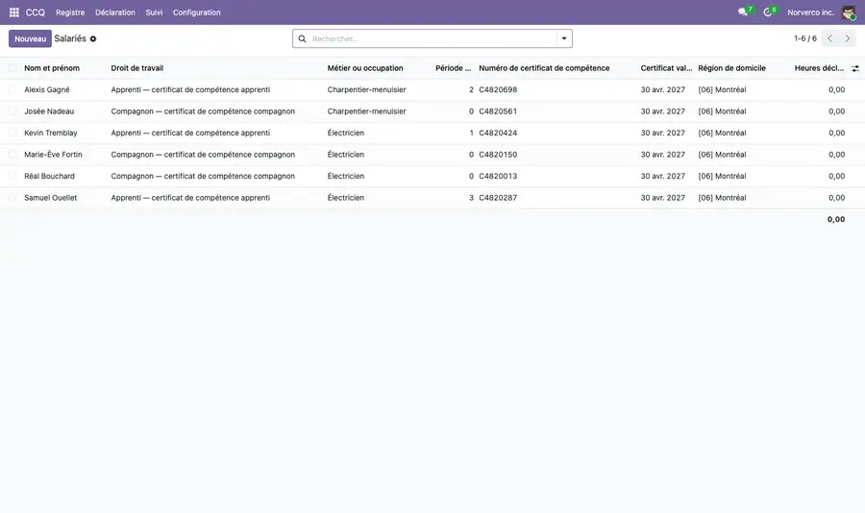Click Compagnon work right in Réal Bouchard row
The image size is (865, 513).
click(203, 176)
